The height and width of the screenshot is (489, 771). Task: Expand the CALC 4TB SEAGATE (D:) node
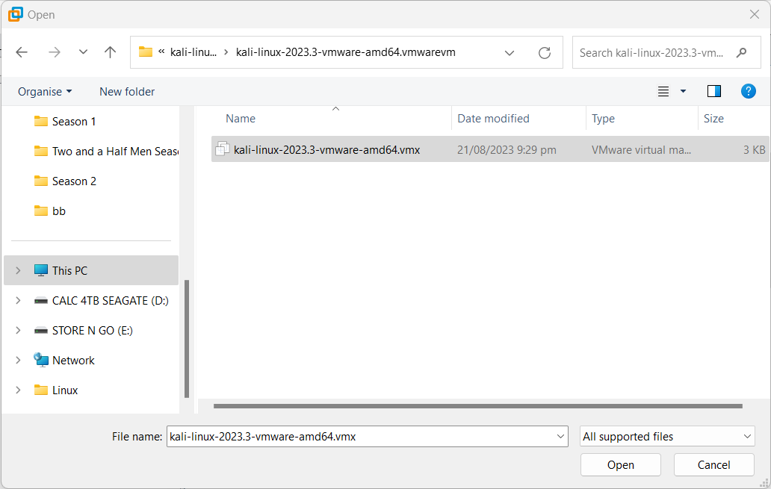[x=18, y=300]
